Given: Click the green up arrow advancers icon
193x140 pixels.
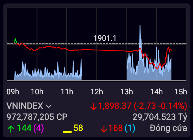Looking at the screenshot, I should coord(11,129).
